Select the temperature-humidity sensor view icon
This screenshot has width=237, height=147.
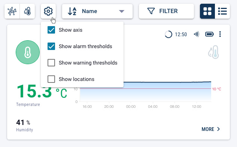(x=27, y=11)
